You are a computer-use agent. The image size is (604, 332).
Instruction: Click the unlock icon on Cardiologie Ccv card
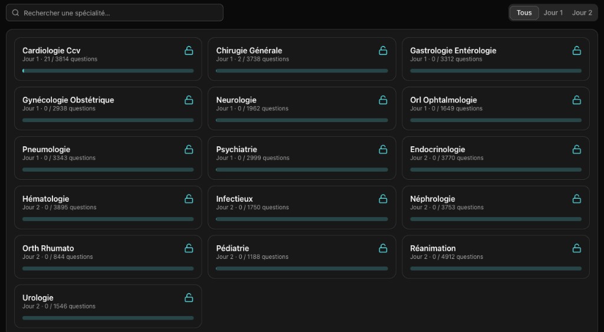pyautogui.click(x=189, y=51)
